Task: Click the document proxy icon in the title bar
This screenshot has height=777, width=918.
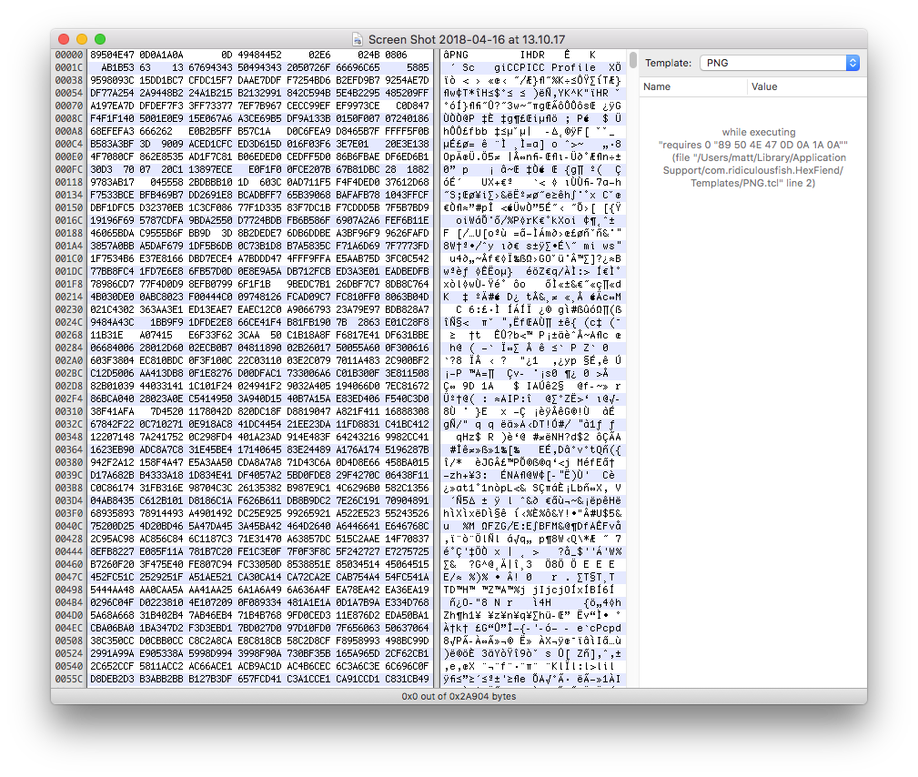Action: coord(356,39)
